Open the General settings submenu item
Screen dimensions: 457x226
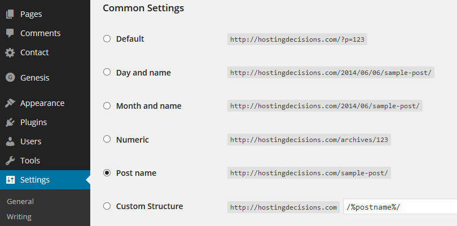coord(20,202)
